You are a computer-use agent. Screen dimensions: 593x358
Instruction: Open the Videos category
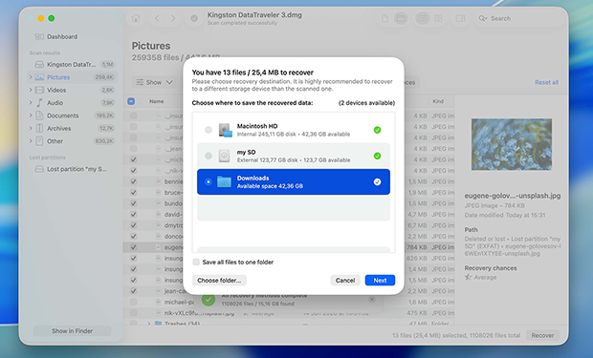72,90
